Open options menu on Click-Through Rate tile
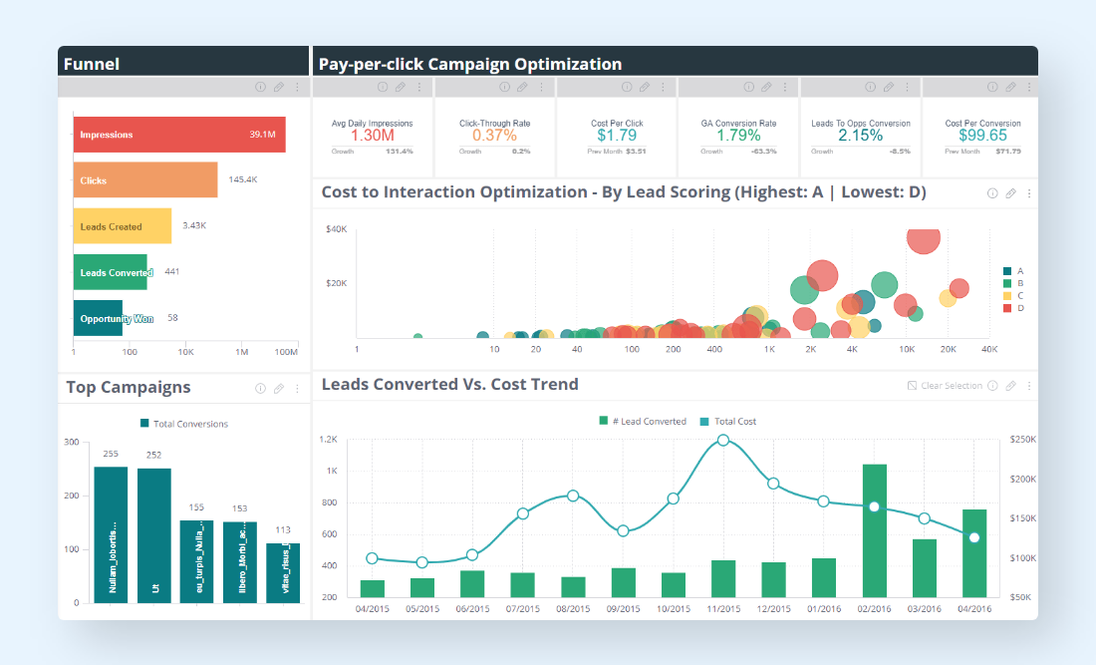The width and height of the screenshot is (1096, 665). point(541,88)
